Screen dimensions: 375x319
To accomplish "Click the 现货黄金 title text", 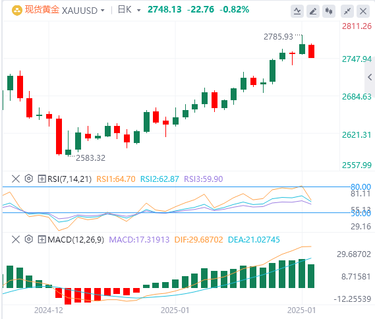I will click(x=42, y=10).
